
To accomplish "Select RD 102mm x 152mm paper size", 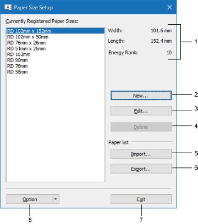I will 55,31.
